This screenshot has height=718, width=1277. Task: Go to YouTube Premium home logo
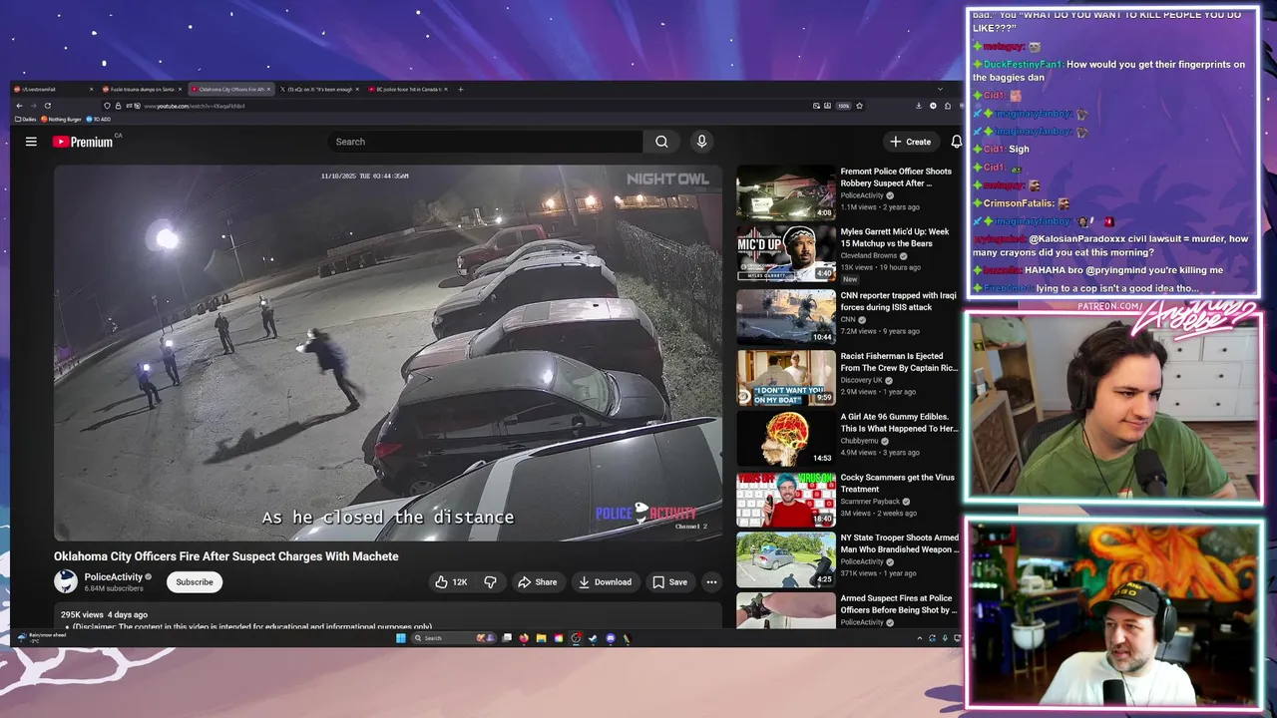[83, 142]
